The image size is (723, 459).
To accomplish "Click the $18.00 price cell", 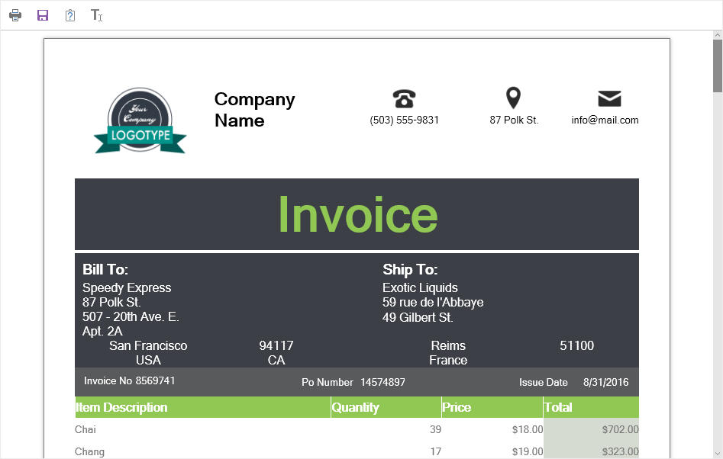I will click(528, 429).
